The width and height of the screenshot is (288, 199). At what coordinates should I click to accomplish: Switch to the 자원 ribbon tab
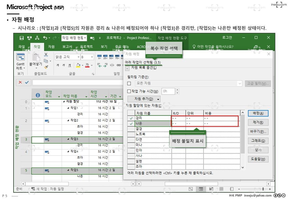click(x=51, y=46)
